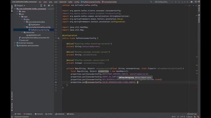The height and width of the screenshot is (118, 211).
Task: Hide the Project tool window
Action: [52, 6]
